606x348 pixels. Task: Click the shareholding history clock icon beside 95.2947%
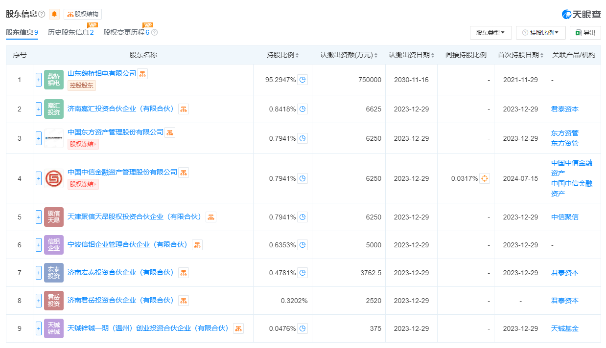coord(302,79)
